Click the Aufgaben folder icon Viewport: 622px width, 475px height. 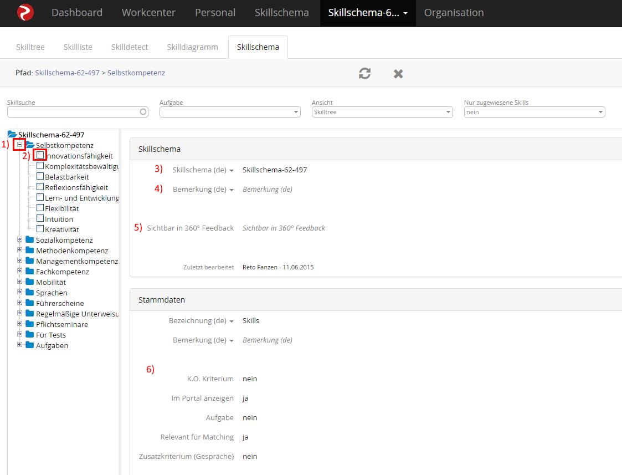pos(30,344)
